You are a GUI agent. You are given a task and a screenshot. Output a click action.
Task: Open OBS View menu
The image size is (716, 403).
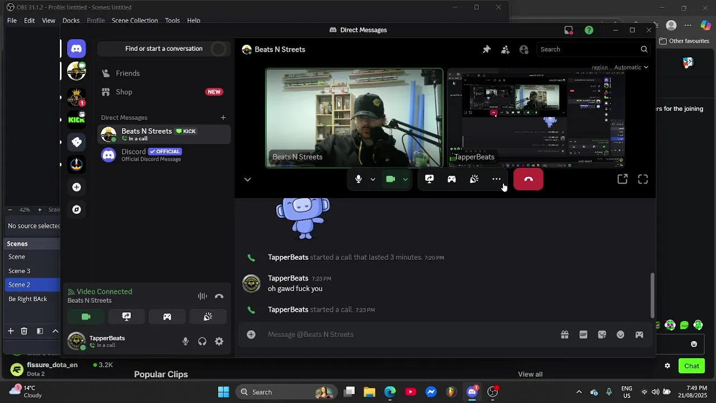(49, 21)
